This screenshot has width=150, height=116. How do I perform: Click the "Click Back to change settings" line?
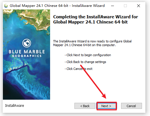pyautogui.click(x=85, y=62)
